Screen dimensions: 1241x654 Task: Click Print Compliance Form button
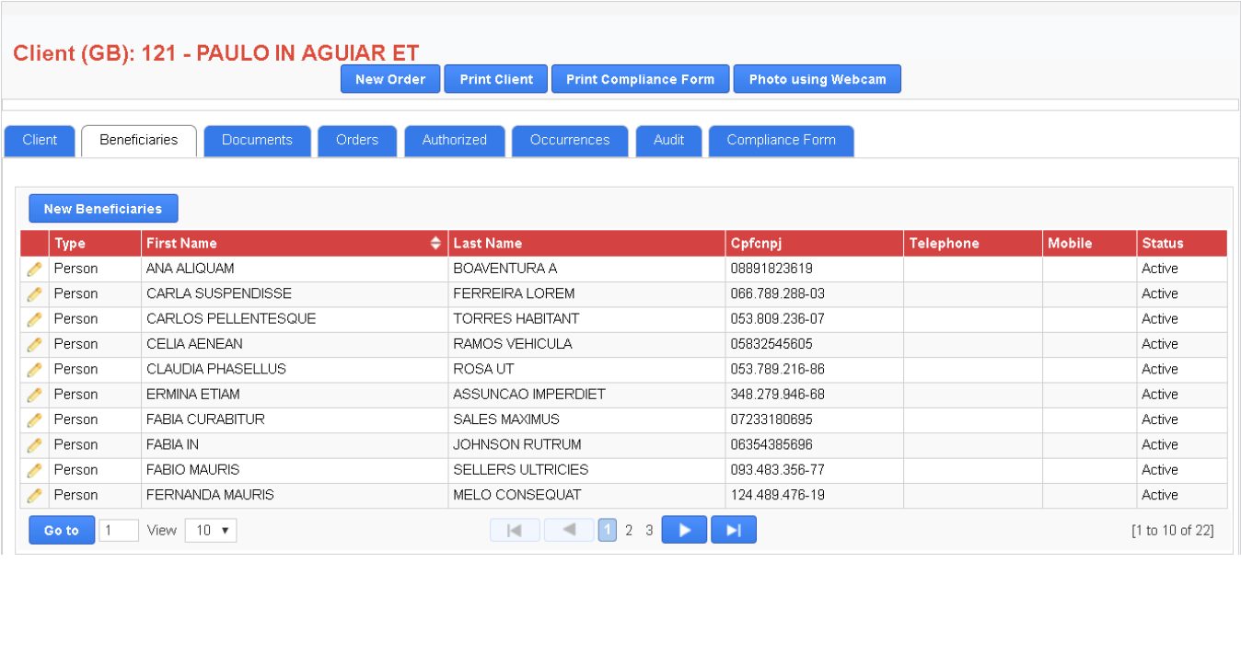(640, 79)
